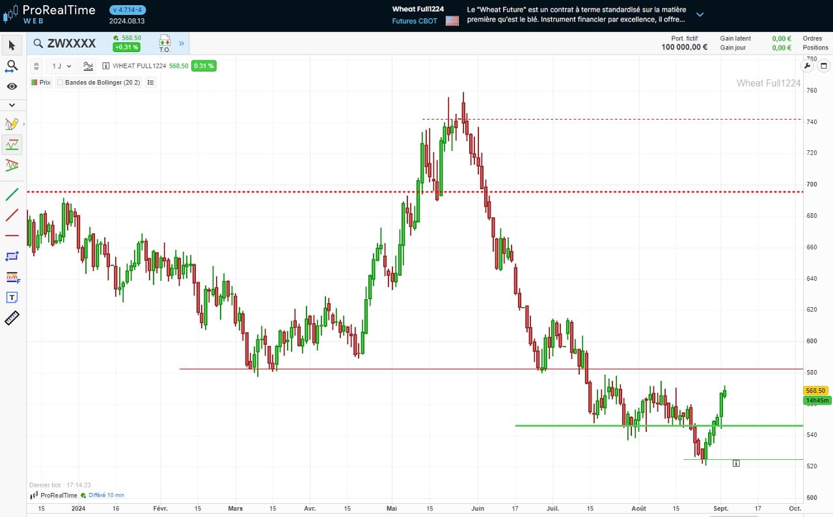Open the ZWXXXX instrument search
This screenshot has width=833, height=517.
(x=64, y=44)
